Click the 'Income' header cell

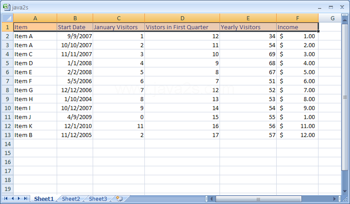[x=297, y=27]
